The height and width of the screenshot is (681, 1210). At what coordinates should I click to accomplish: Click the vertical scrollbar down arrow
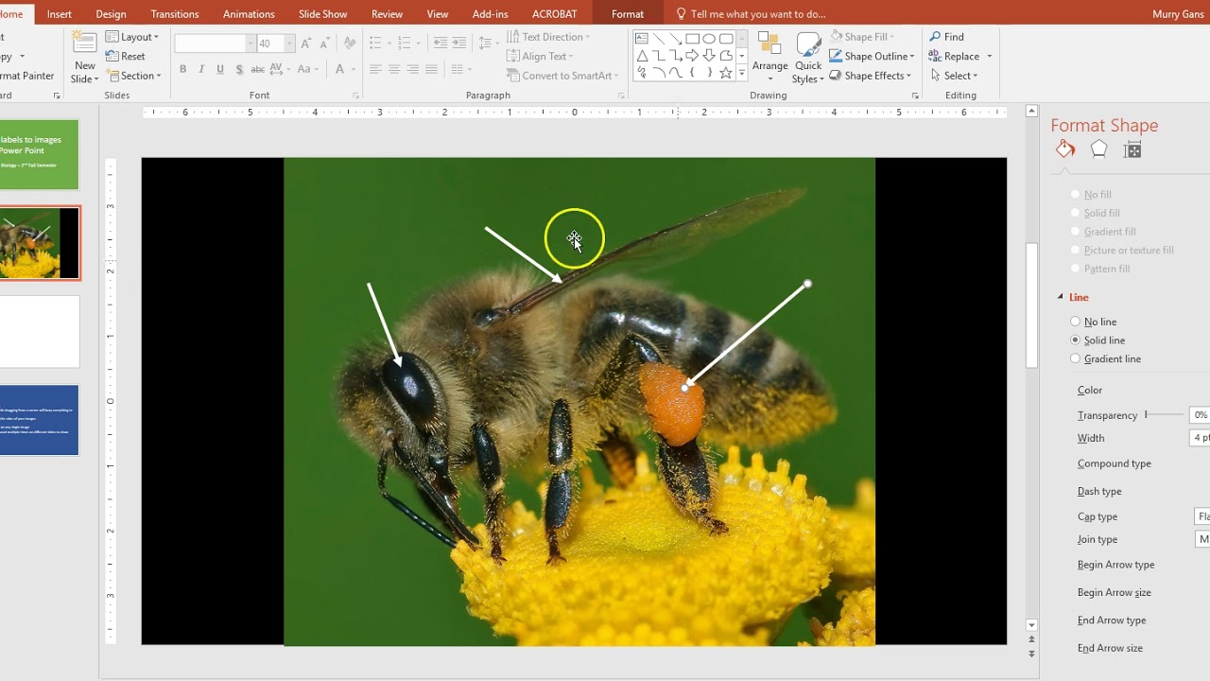point(1031,625)
